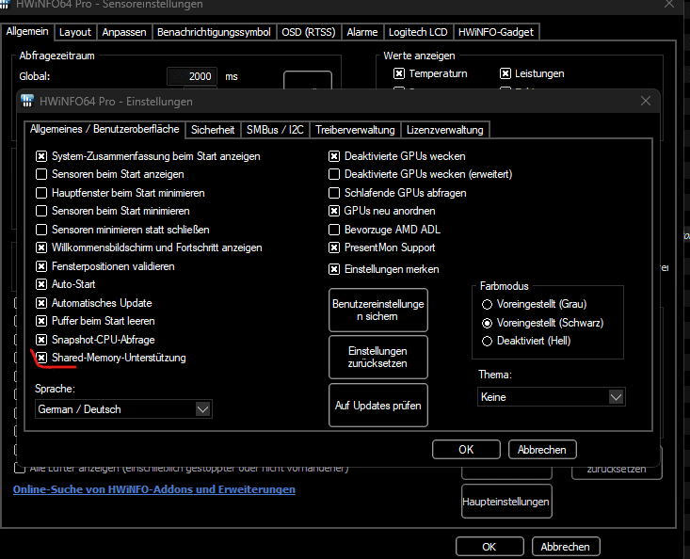Viewport: 690px width, 559px height.
Task: Open the Lizenzverwaltung tab
Action: coord(445,130)
